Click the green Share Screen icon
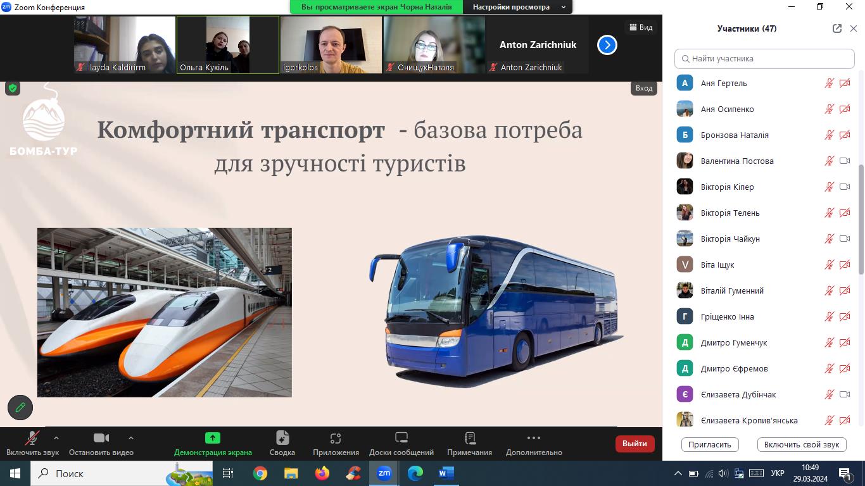Image resolution: width=865 pixels, height=486 pixels. [x=213, y=438]
